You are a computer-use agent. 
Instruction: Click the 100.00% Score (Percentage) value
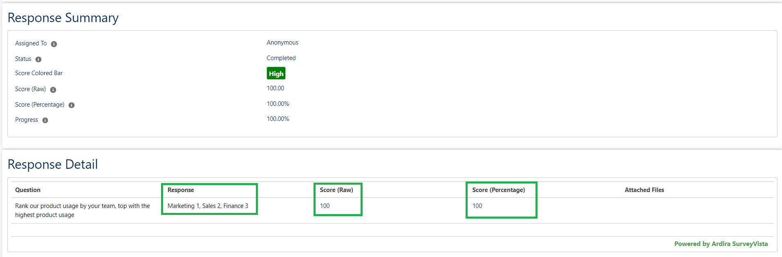coord(278,103)
